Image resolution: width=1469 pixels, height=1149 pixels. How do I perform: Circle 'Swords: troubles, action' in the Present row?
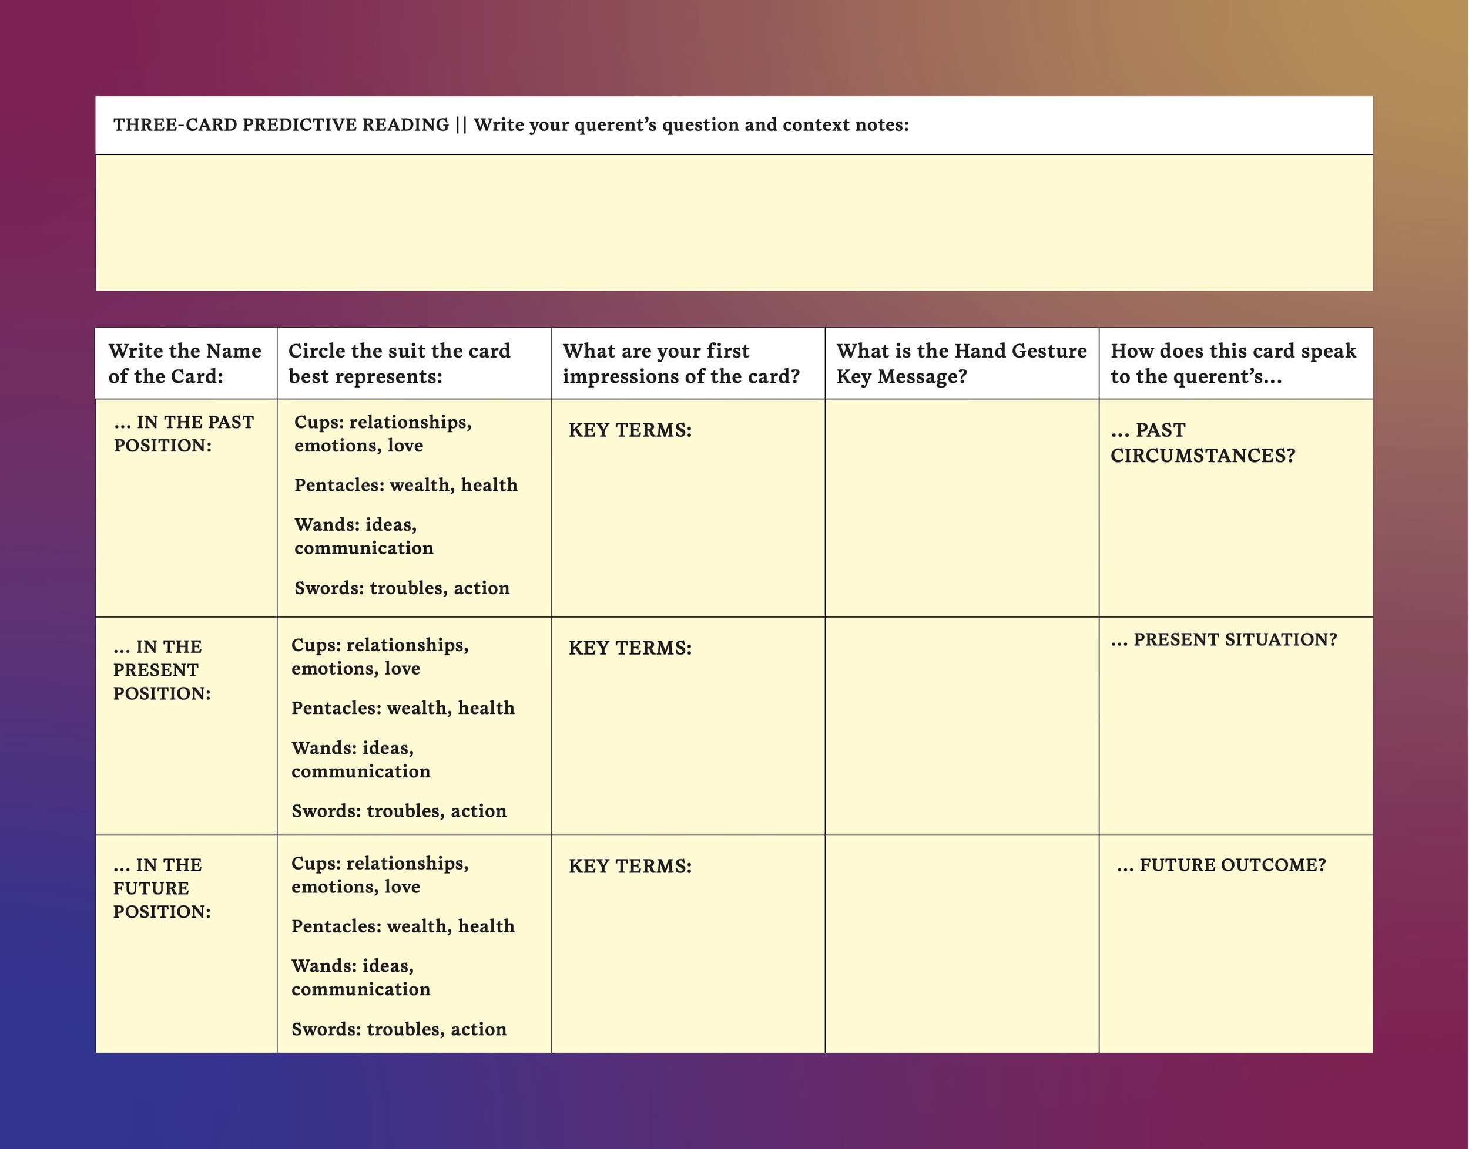(399, 811)
